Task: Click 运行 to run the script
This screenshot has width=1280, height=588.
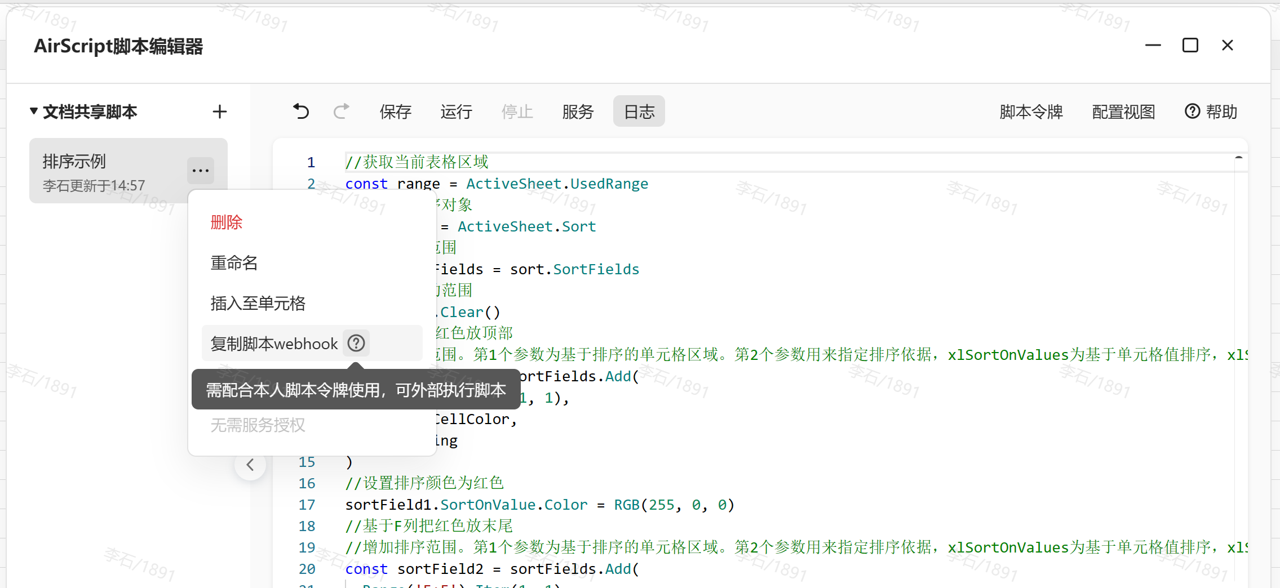Action: [x=457, y=112]
